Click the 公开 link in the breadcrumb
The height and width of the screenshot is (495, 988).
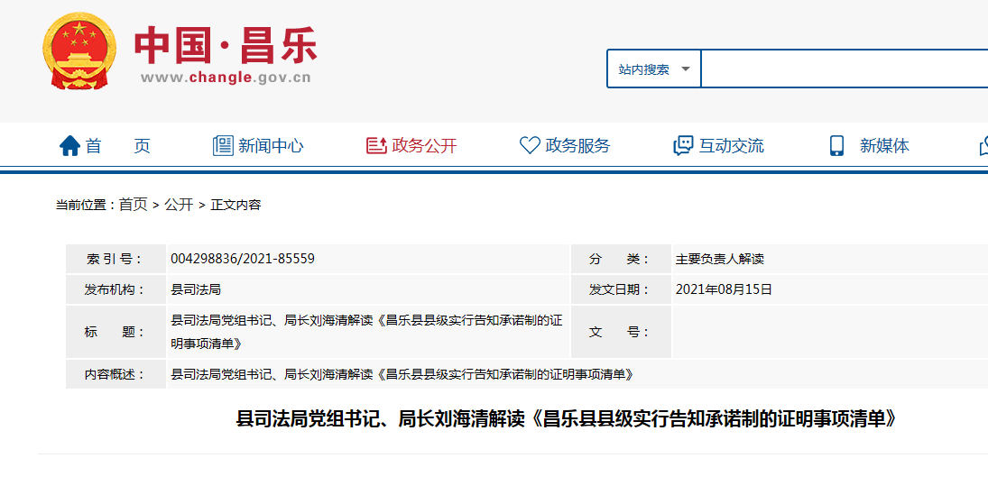tap(179, 205)
